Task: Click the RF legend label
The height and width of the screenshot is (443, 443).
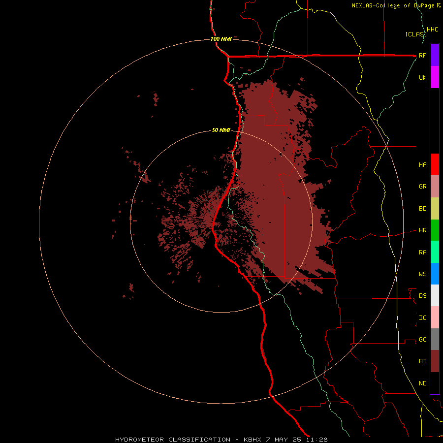Action: point(422,55)
